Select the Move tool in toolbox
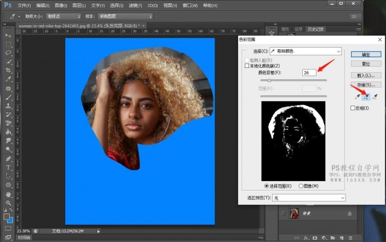Screen dimensions: 386x242 click(x=8, y=36)
